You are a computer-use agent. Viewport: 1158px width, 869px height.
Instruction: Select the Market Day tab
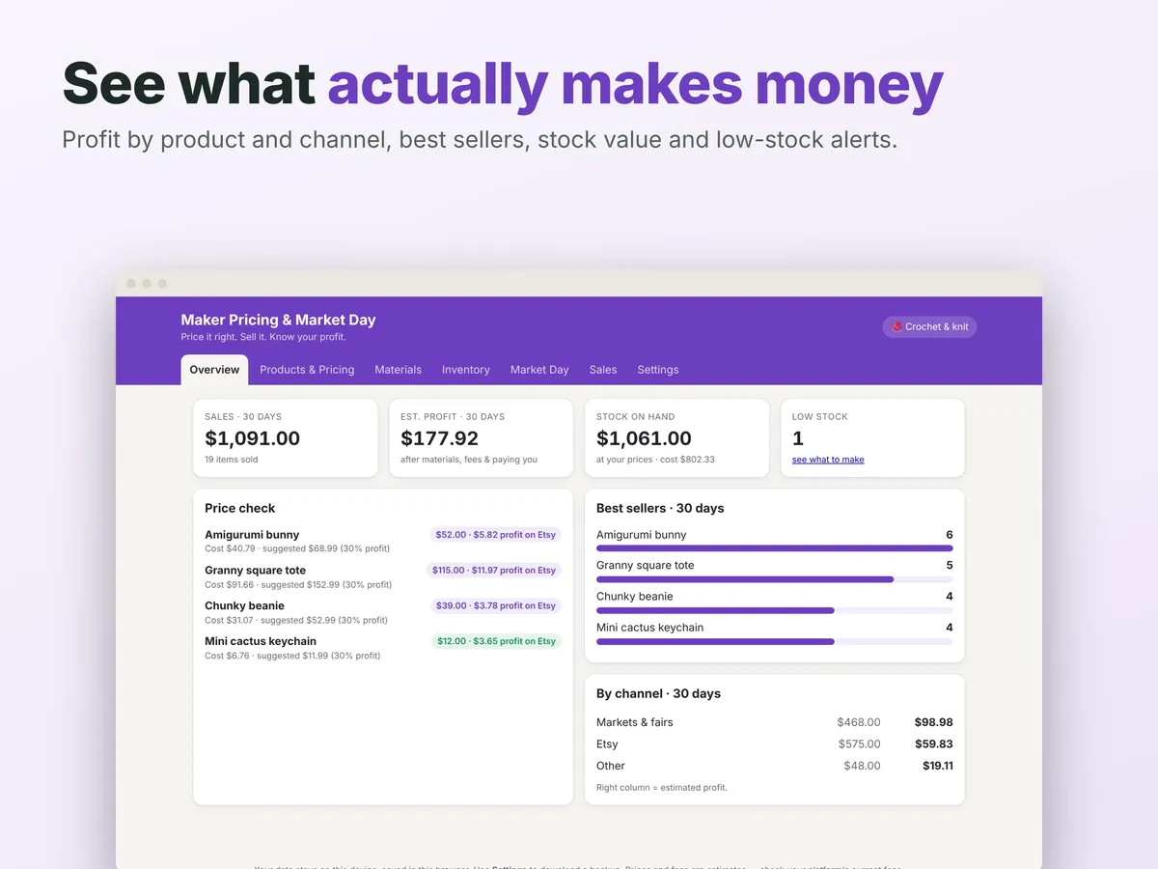[x=539, y=370]
